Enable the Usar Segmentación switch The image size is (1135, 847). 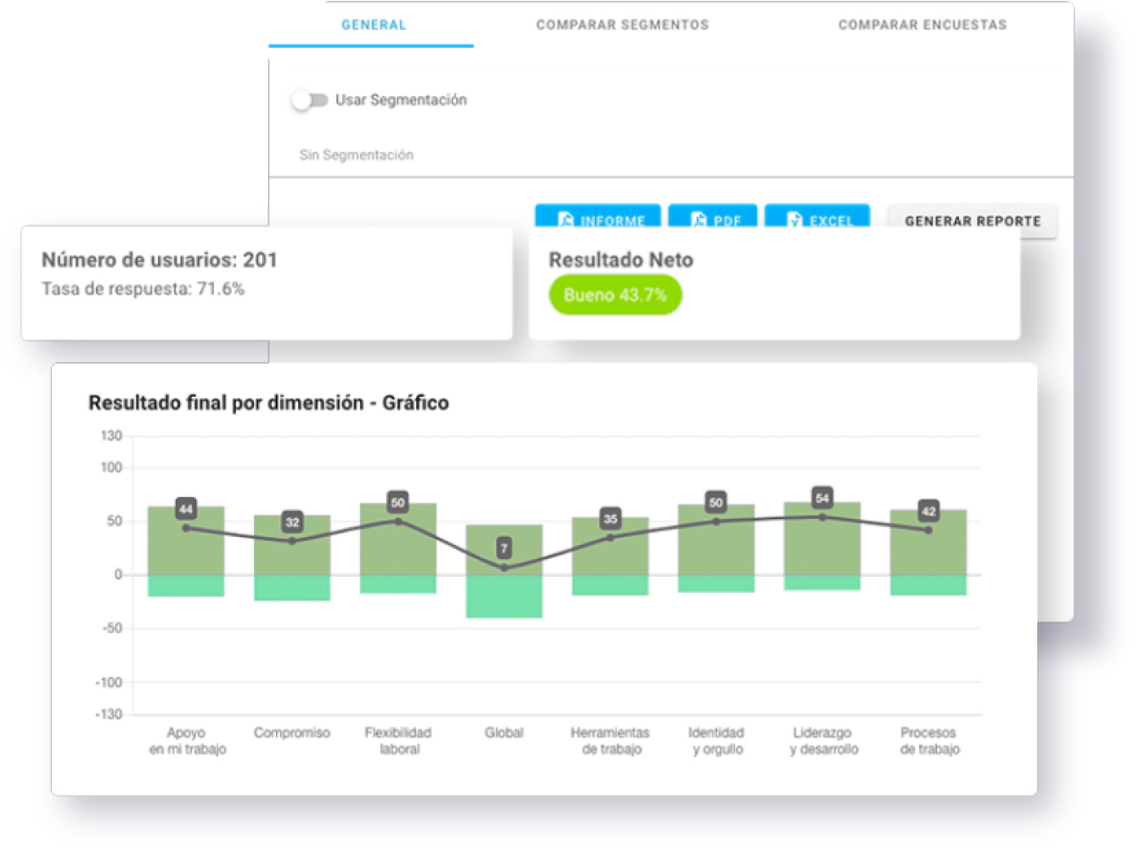[309, 100]
